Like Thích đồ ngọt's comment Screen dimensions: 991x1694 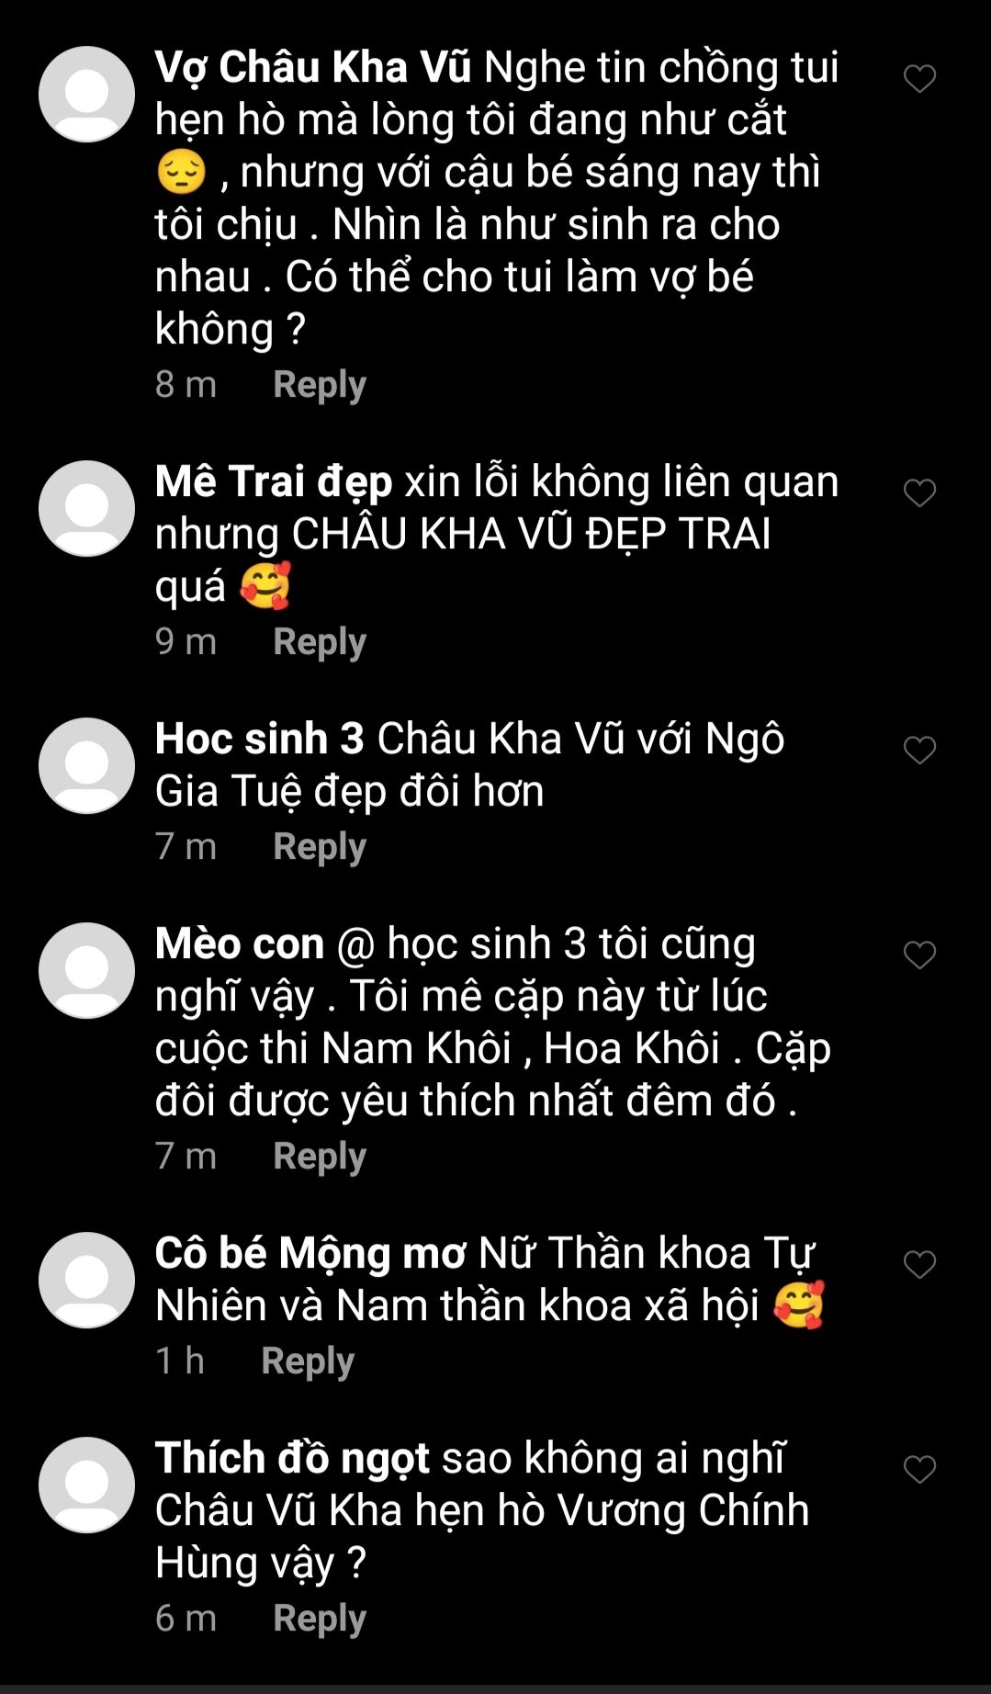click(x=919, y=1470)
